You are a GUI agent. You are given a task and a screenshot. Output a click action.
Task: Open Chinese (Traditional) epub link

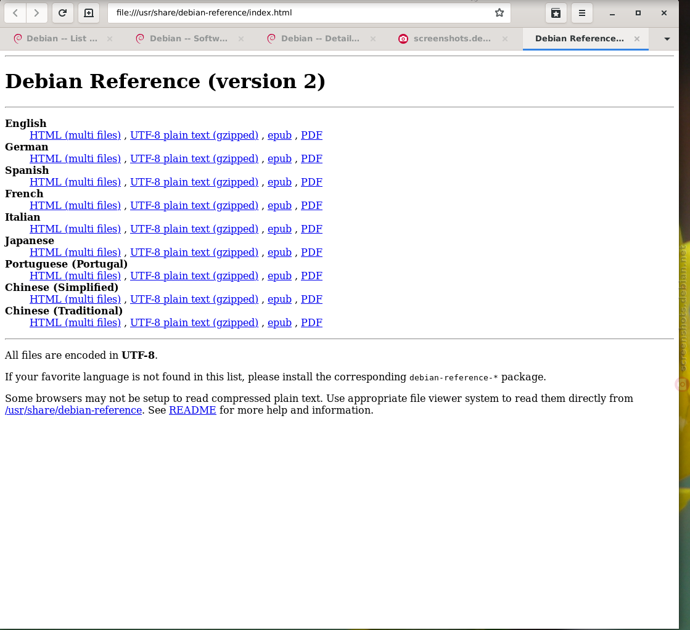tap(279, 322)
